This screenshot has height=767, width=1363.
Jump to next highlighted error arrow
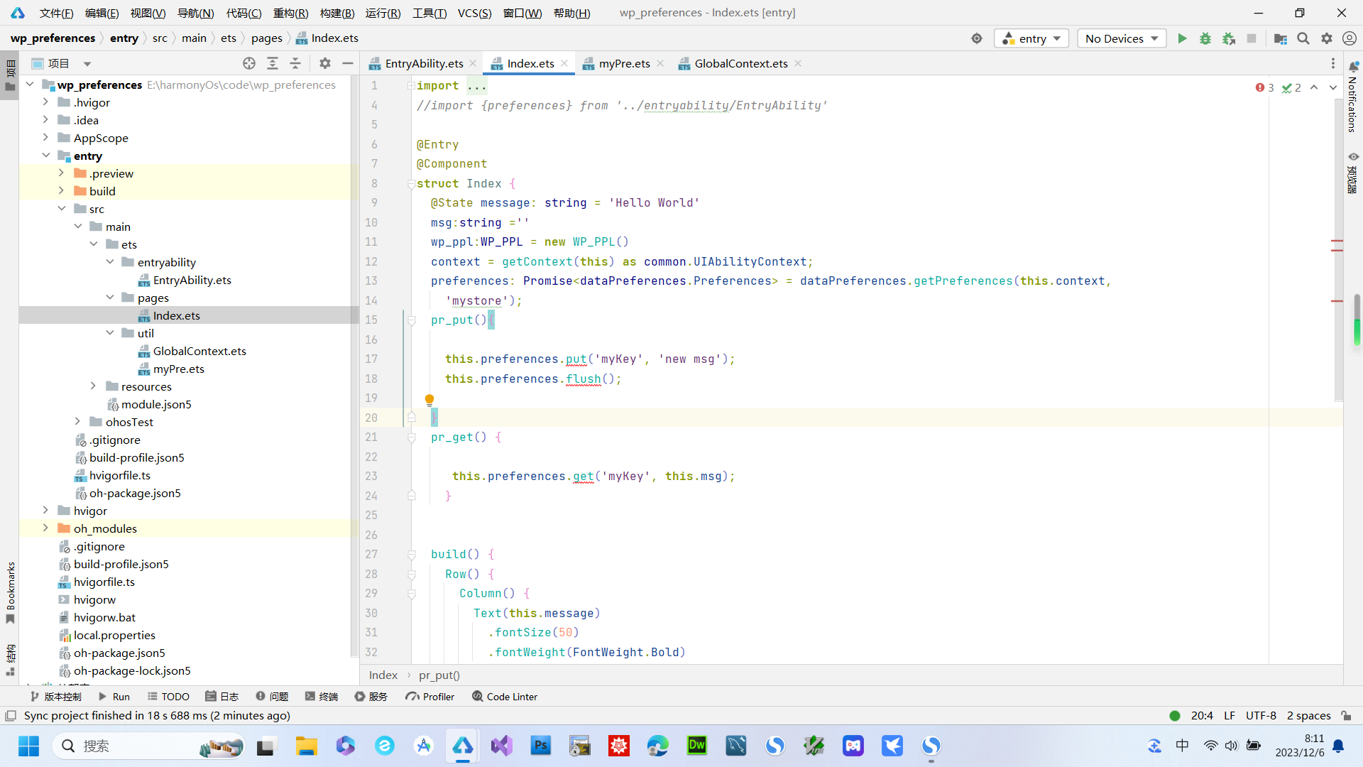coord(1333,87)
